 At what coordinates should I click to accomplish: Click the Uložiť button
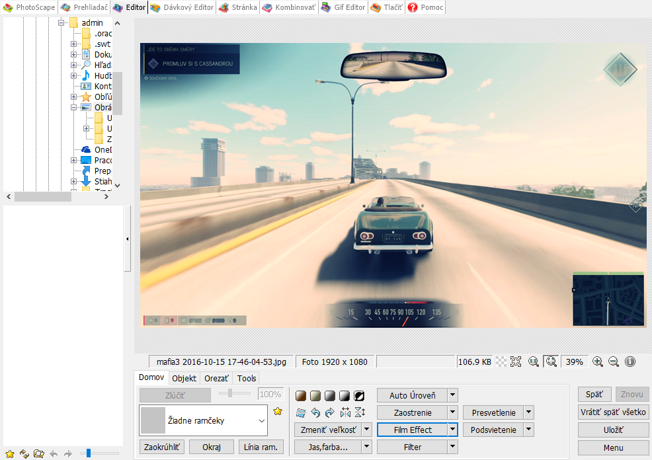(x=613, y=430)
